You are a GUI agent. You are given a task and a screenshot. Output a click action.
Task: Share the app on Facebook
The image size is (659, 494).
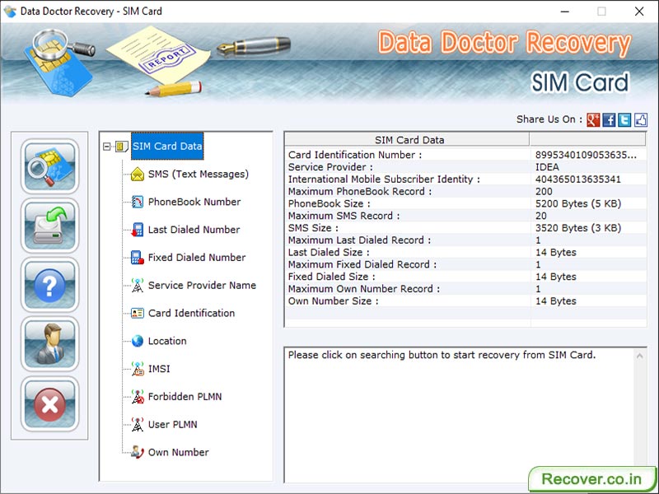tap(608, 119)
